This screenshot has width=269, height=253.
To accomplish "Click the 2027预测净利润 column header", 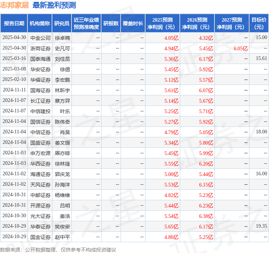I will (x=232, y=23).
